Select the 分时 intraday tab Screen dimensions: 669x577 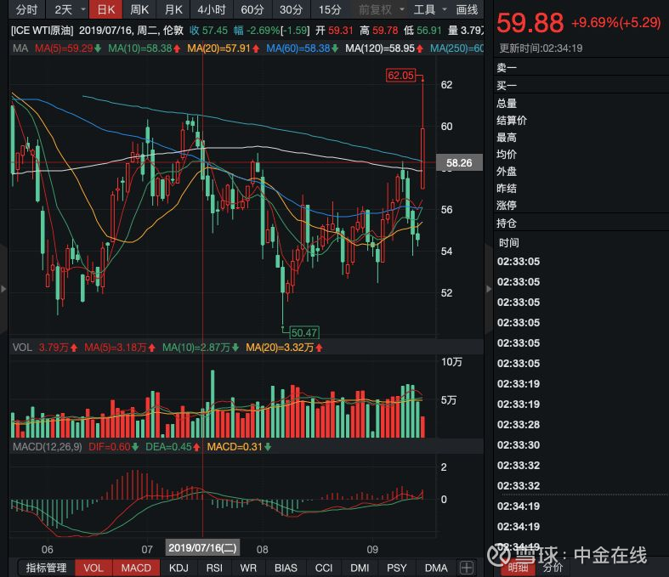26,9
